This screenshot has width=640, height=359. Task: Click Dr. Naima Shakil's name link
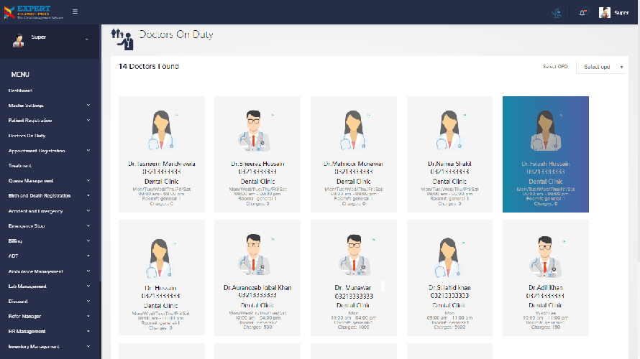point(449,164)
